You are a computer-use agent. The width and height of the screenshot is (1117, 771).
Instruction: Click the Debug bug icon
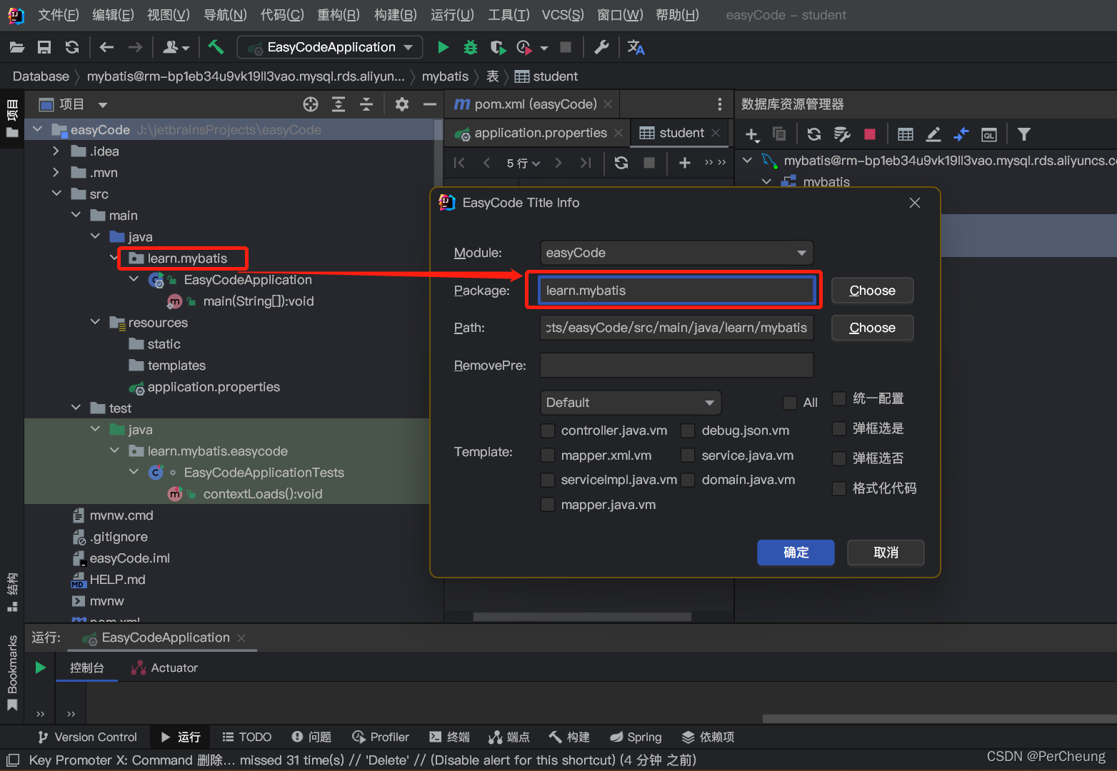(471, 47)
